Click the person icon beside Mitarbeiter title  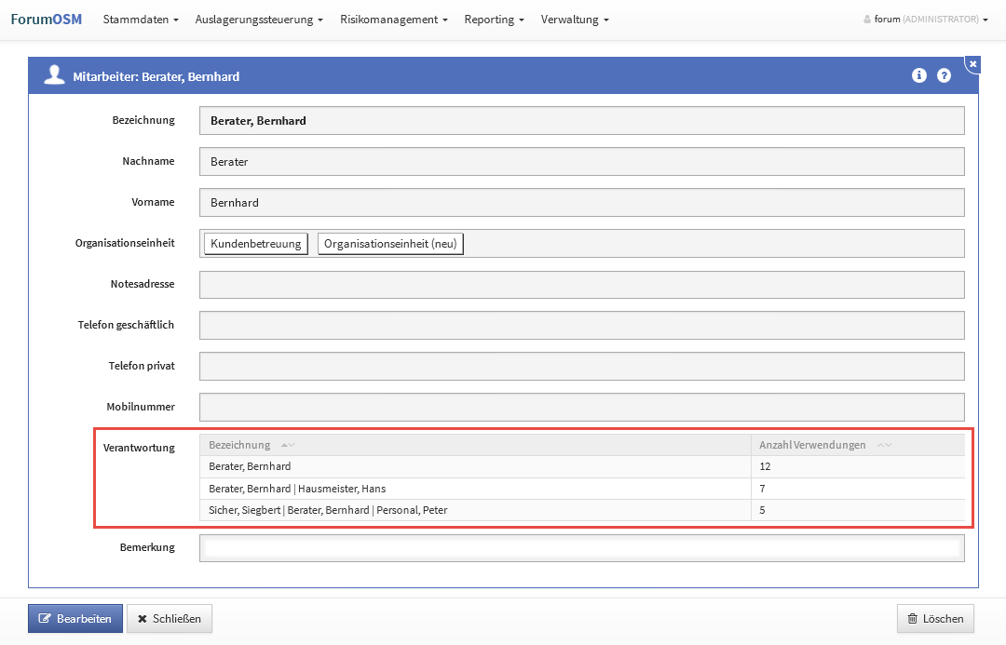(x=55, y=75)
